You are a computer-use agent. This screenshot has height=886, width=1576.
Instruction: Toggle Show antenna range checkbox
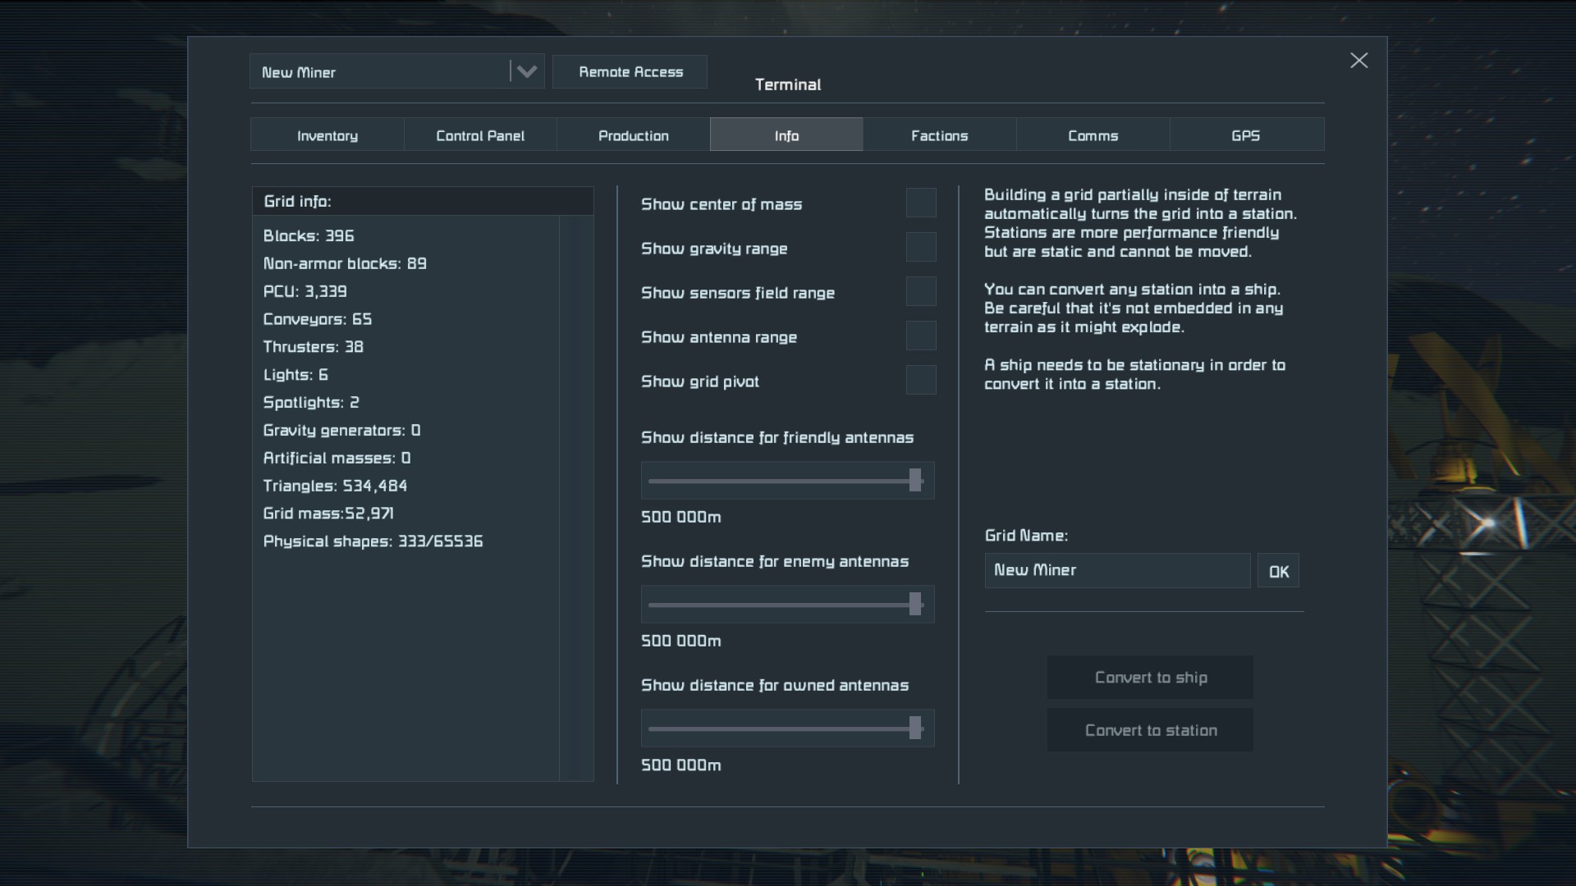(921, 336)
